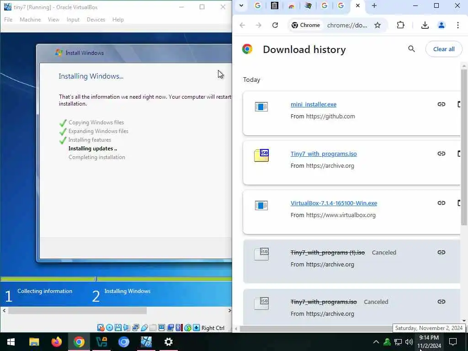Click the Windows Start button
The height and width of the screenshot is (351, 468).
11,341
